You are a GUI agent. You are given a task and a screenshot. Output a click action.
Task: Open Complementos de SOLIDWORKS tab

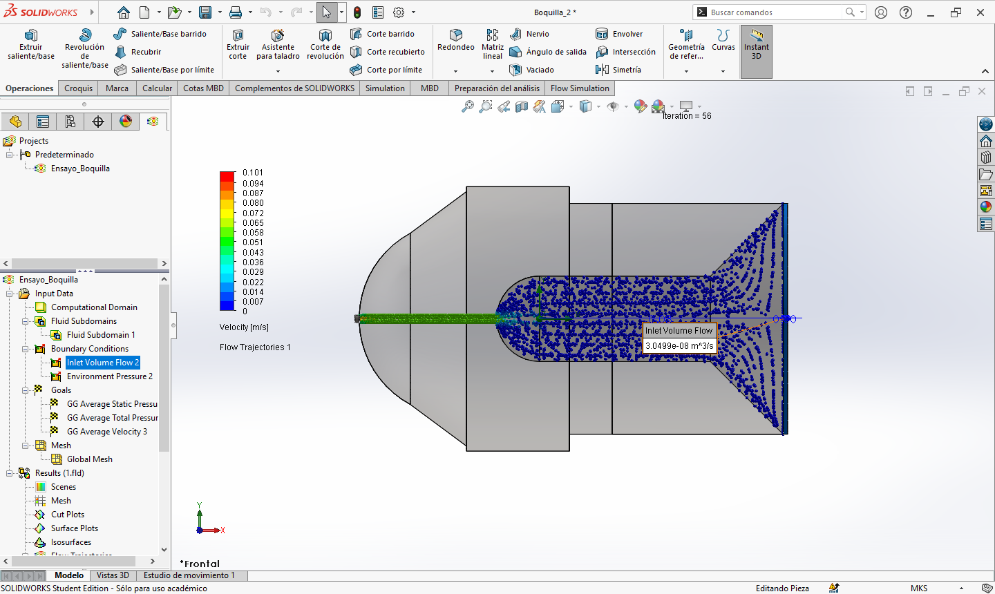pyautogui.click(x=294, y=88)
